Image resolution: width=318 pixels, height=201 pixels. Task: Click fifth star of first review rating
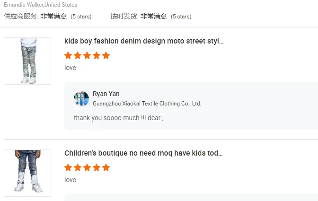pos(106,55)
